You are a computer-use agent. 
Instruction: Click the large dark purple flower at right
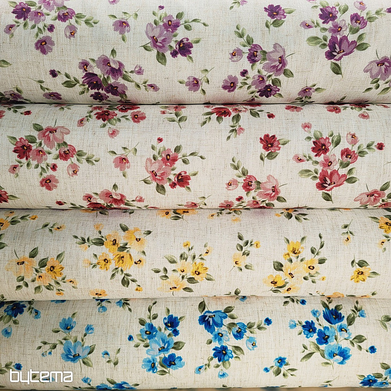pyautogui.click(x=340, y=47)
